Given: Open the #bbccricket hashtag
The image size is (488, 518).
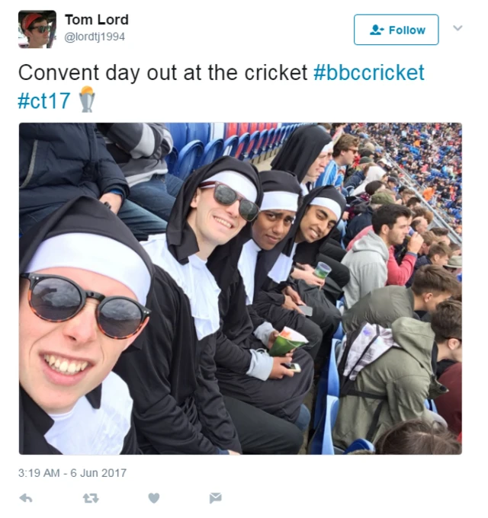Looking at the screenshot, I should tap(368, 72).
